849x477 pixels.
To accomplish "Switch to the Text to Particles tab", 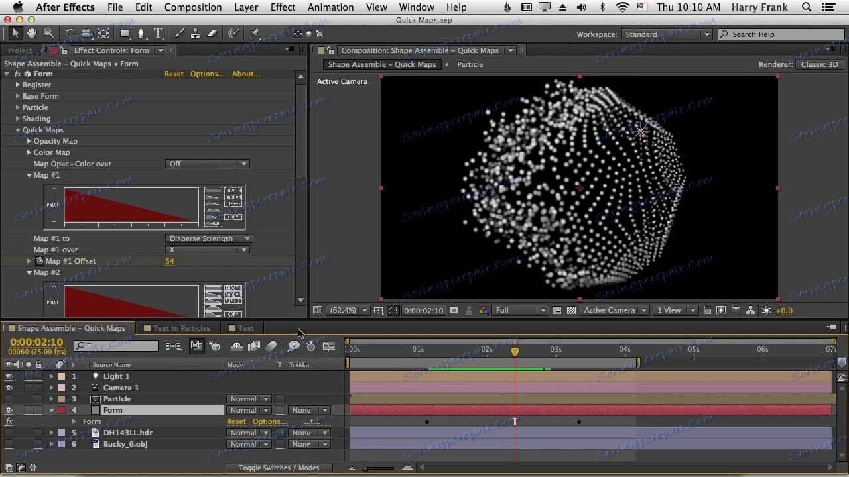I will (x=181, y=328).
